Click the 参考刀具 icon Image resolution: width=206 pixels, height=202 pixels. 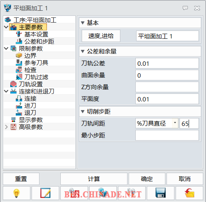[19, 63]
